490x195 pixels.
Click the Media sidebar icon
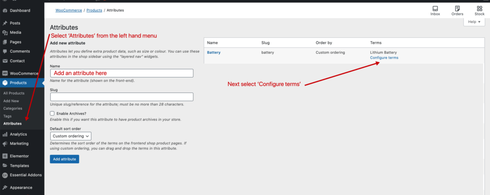(5, 33)
